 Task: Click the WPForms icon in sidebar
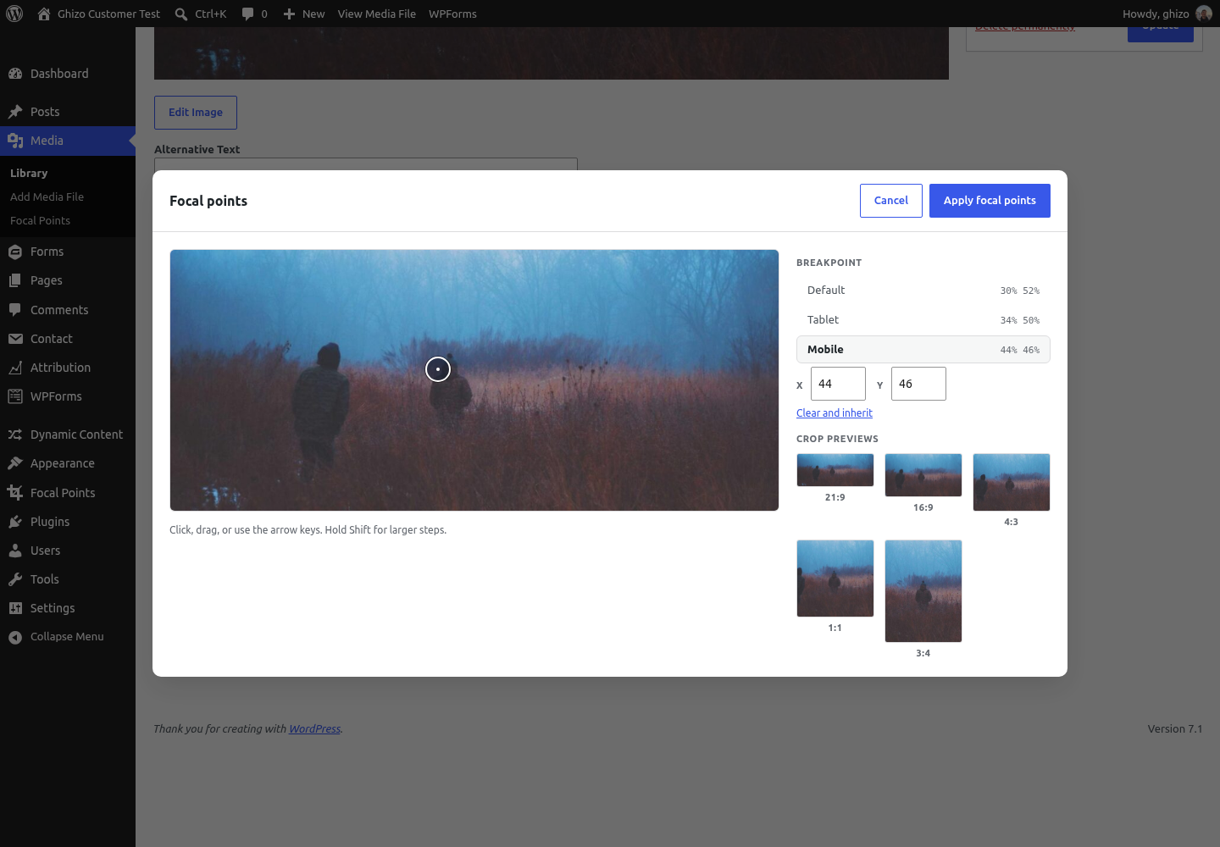[x=15, y=396]
